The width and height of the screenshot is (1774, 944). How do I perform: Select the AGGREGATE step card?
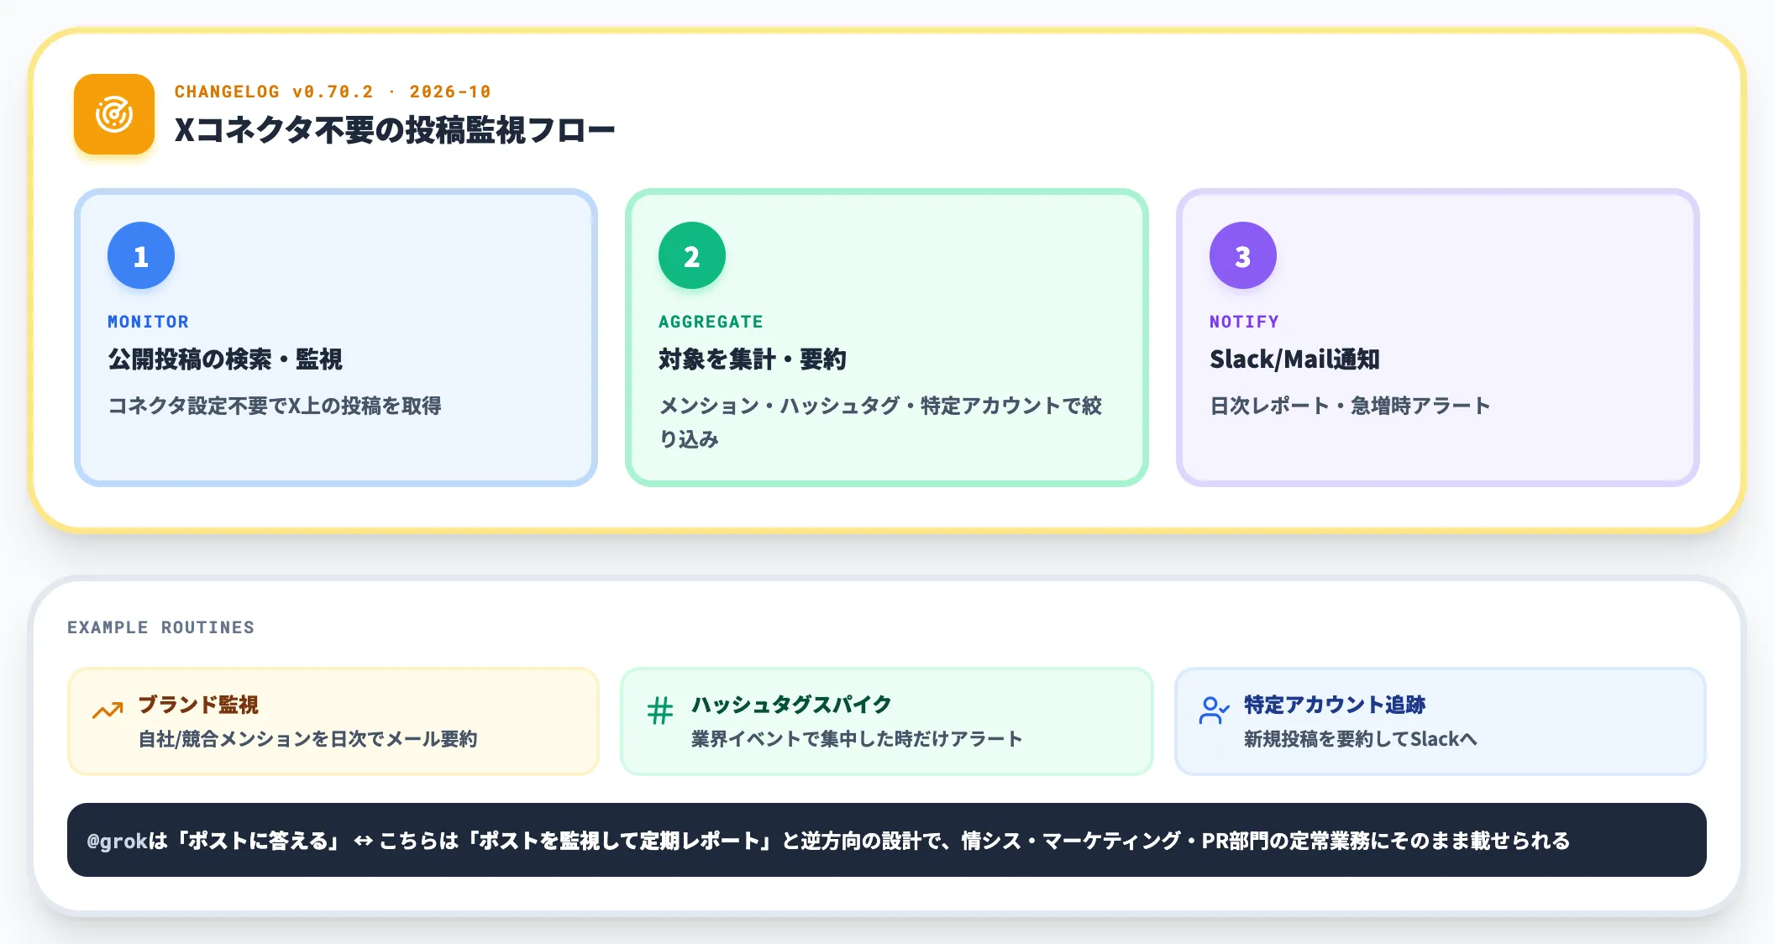(x=887, y=338)
